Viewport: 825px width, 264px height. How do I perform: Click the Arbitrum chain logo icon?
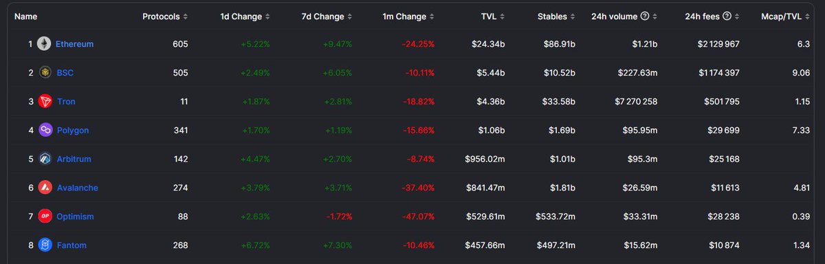point(45,159)
